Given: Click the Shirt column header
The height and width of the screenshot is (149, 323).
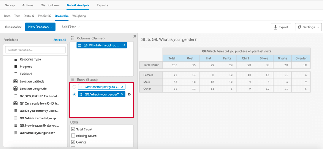Looking at the screenshot, I should click(245, 58).
